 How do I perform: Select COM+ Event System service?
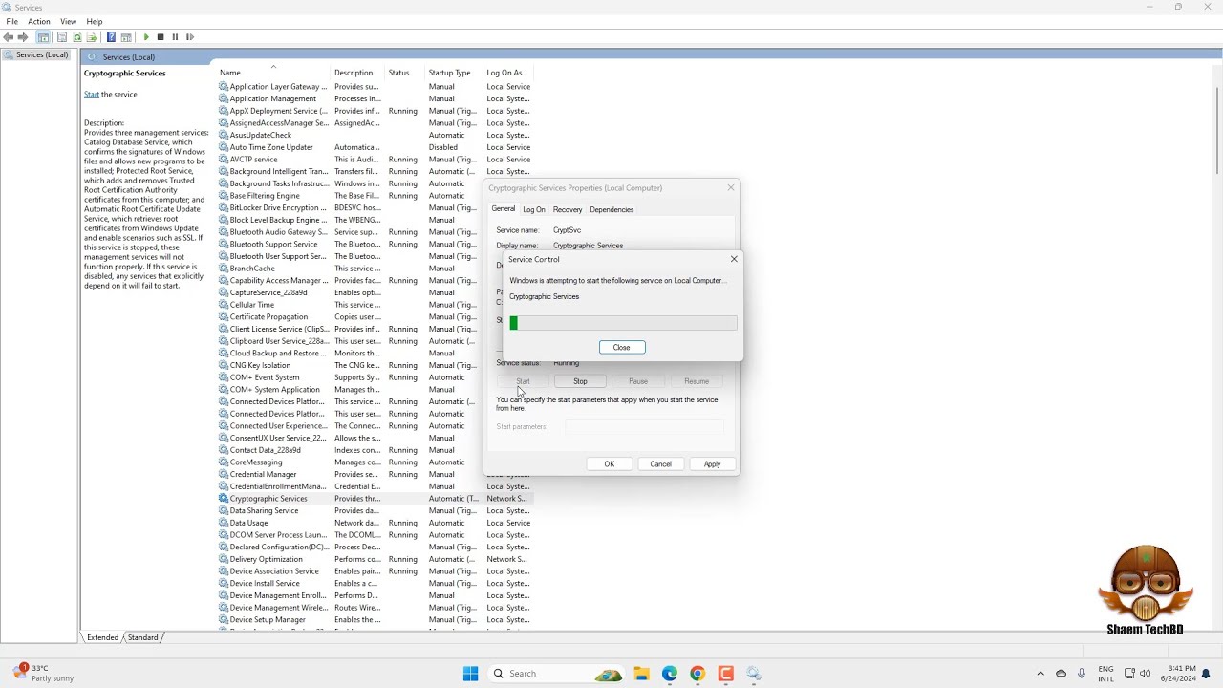(x=350, y=377)
